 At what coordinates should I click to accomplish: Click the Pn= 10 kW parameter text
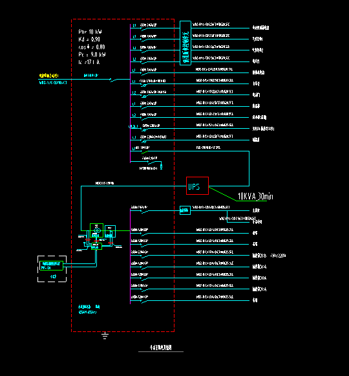click(x=90, y=32)
